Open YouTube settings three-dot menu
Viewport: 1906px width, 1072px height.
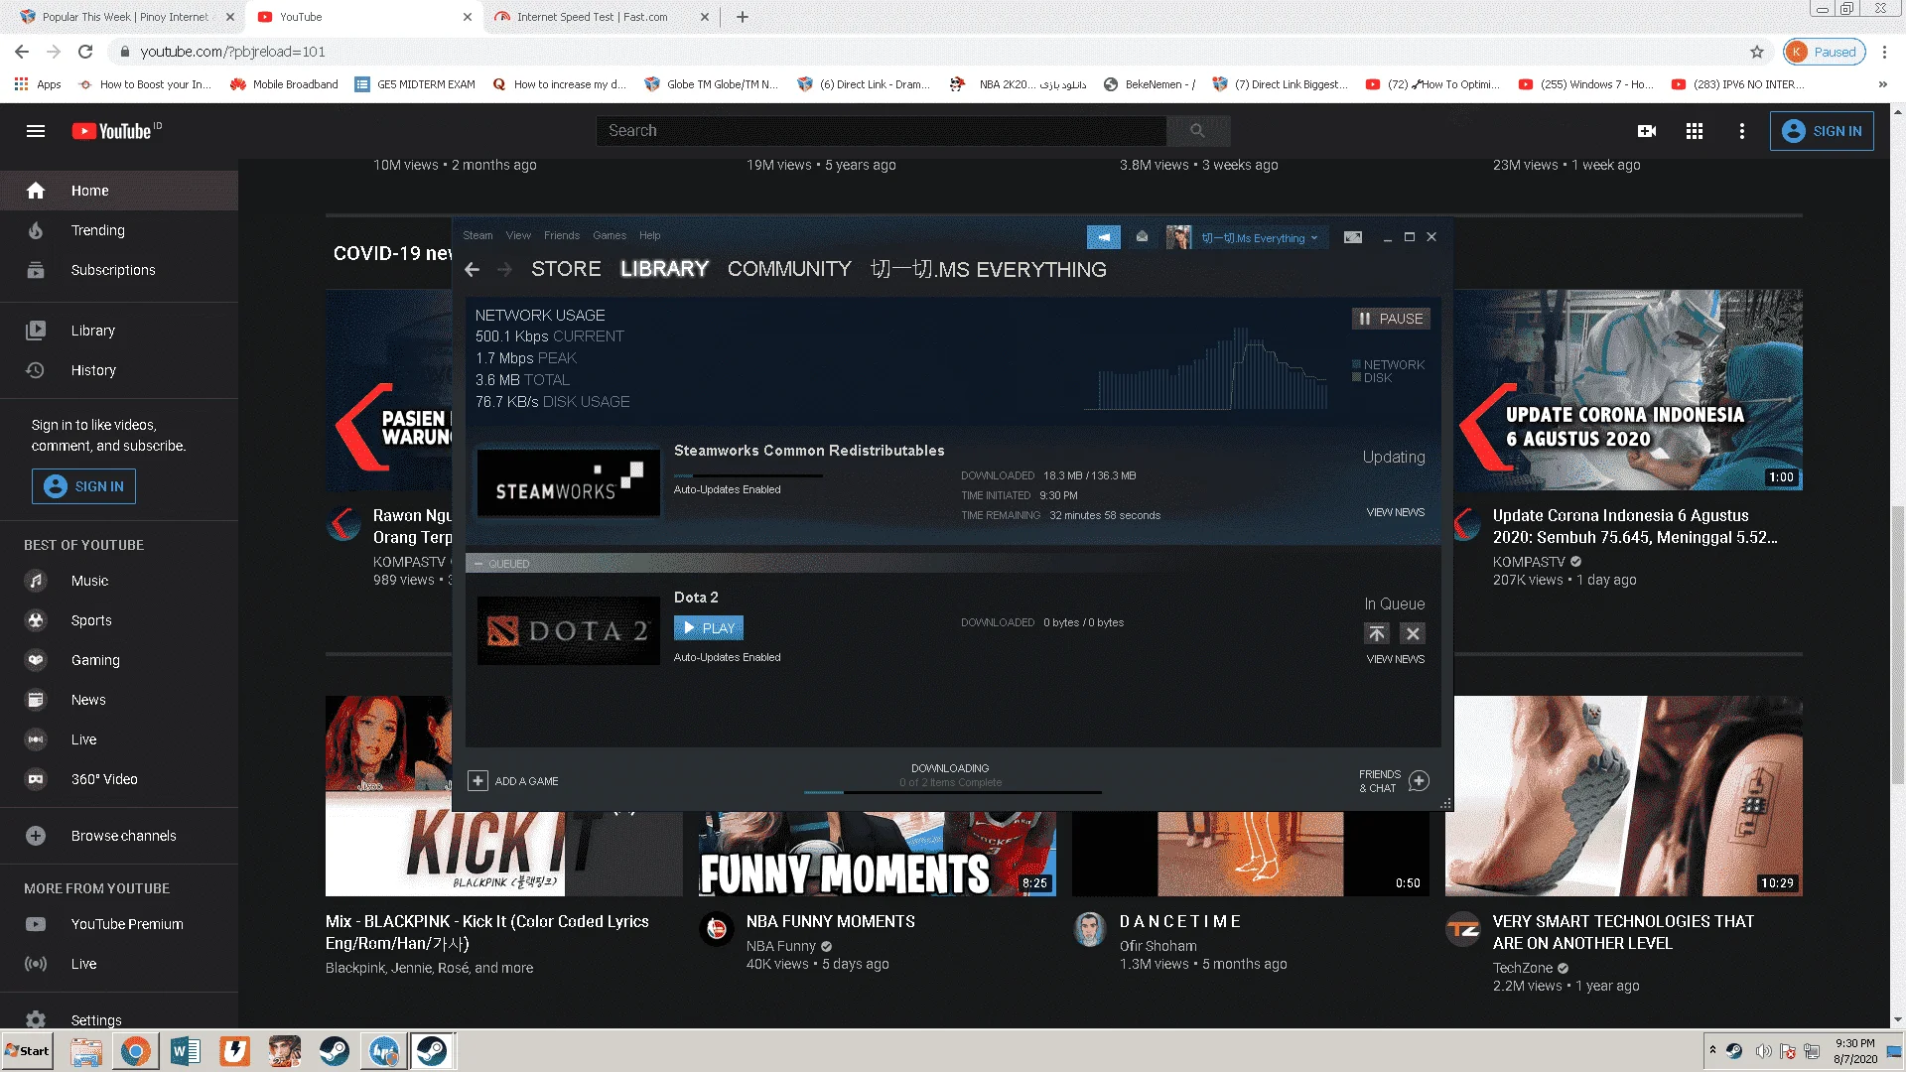point(1742,131)
